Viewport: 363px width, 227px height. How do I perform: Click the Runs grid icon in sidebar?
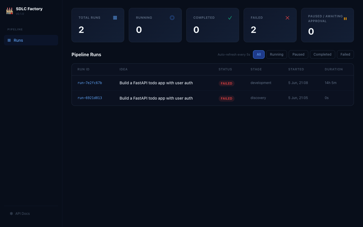tap(9, 40)
